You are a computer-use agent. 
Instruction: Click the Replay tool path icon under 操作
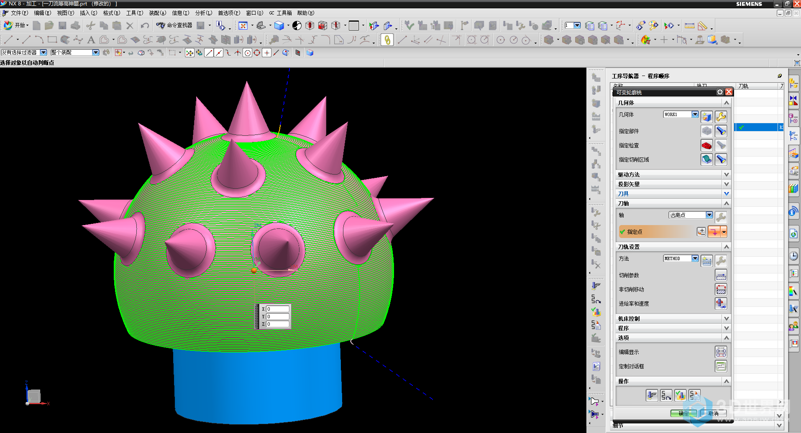point(666,395)
